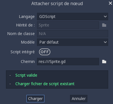113x104 pixels.
Task: Open the Langage GDScript combo box
Action: point(73,17)
